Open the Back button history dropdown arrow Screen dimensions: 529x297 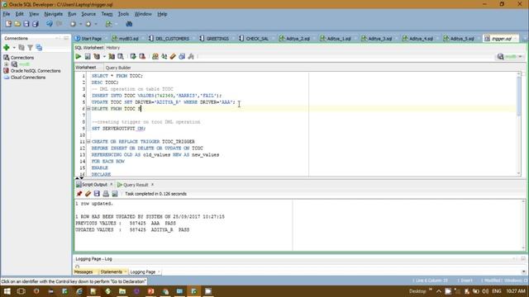(x=80, y=24)
